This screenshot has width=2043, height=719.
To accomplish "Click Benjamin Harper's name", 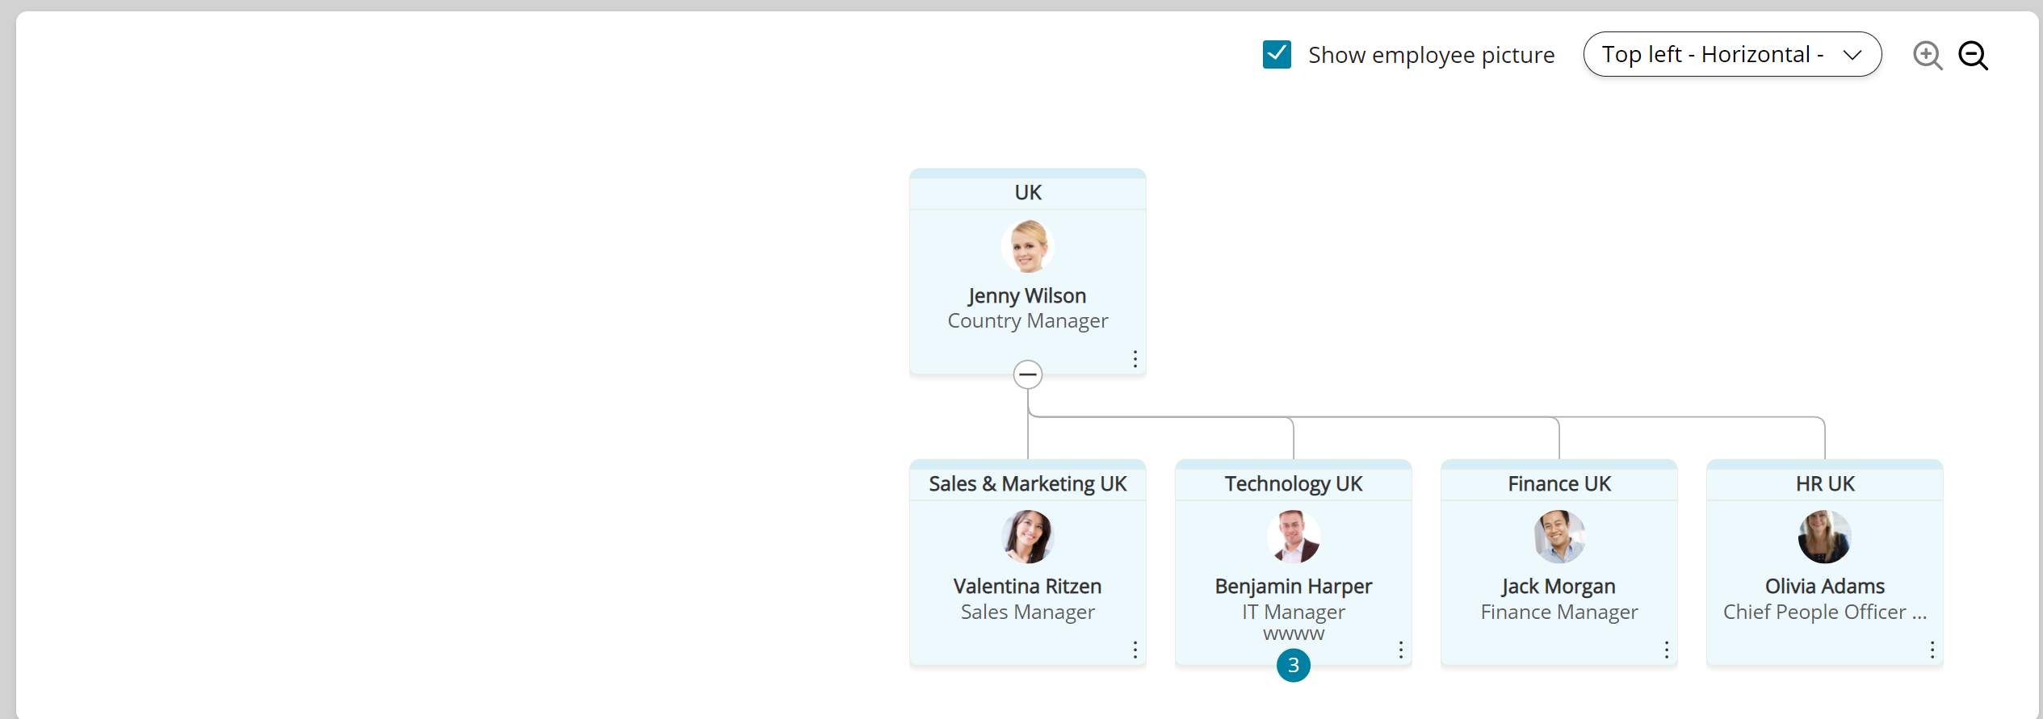I will pos(1294,586).
